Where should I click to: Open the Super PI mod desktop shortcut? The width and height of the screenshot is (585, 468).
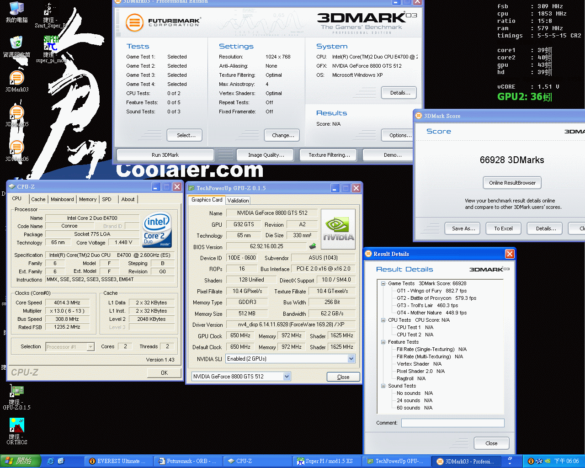tap(51, 49)
